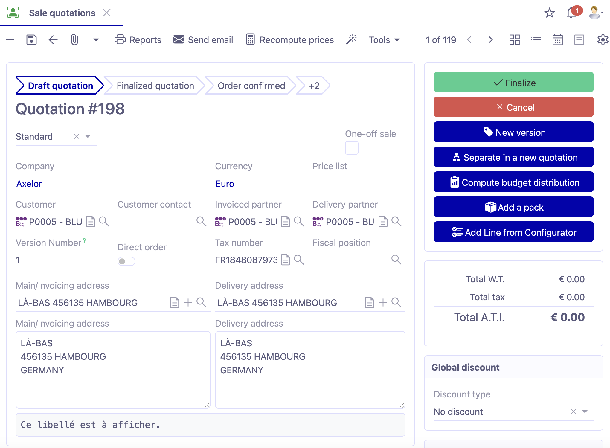Click the magic wand toolbar icon
This screenshot has height=448, width=610.
coord(351,40)
